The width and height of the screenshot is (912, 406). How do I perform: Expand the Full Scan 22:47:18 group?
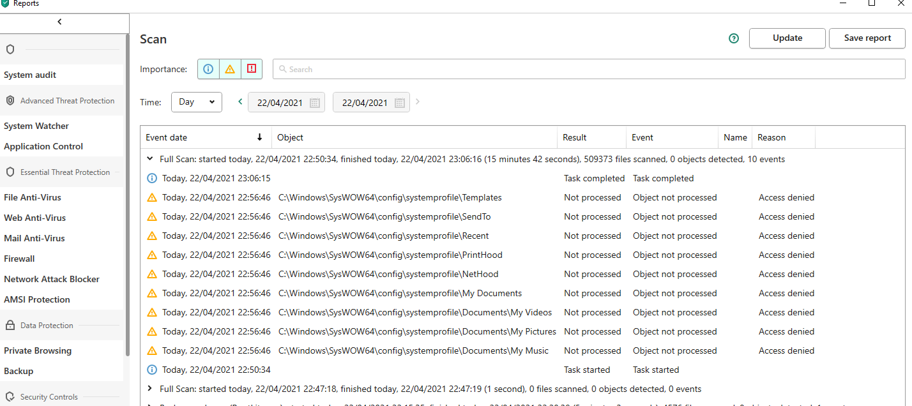(150, 389)
